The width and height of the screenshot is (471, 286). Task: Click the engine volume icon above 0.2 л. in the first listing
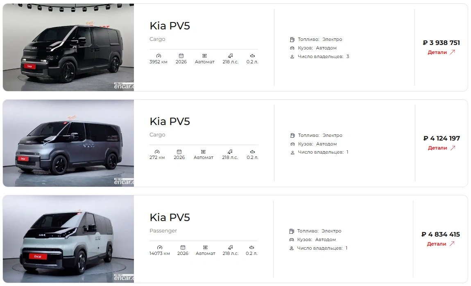(x=252, y=56)
